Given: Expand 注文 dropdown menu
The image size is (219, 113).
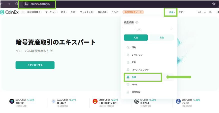Looking at the screenshot, I should (x=181, y=12).
